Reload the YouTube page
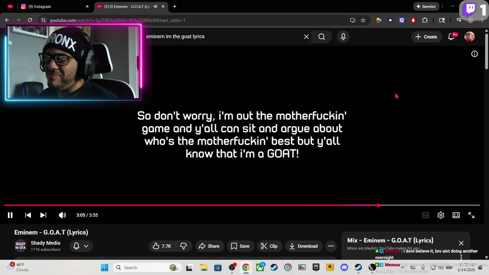The width and height of the screenshot is (489, 275). click(30, 20)
